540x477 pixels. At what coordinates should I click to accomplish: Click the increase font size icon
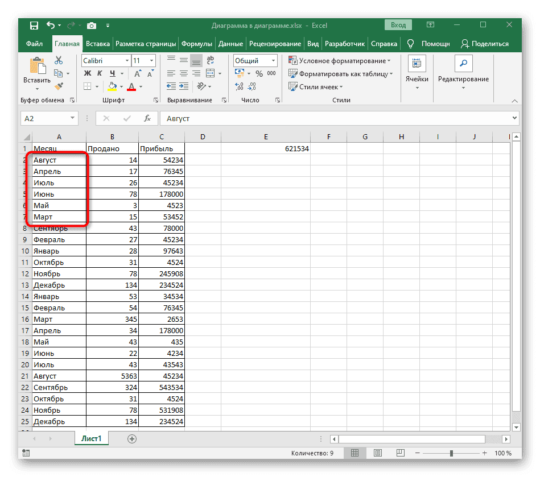(x=137, y=73)
